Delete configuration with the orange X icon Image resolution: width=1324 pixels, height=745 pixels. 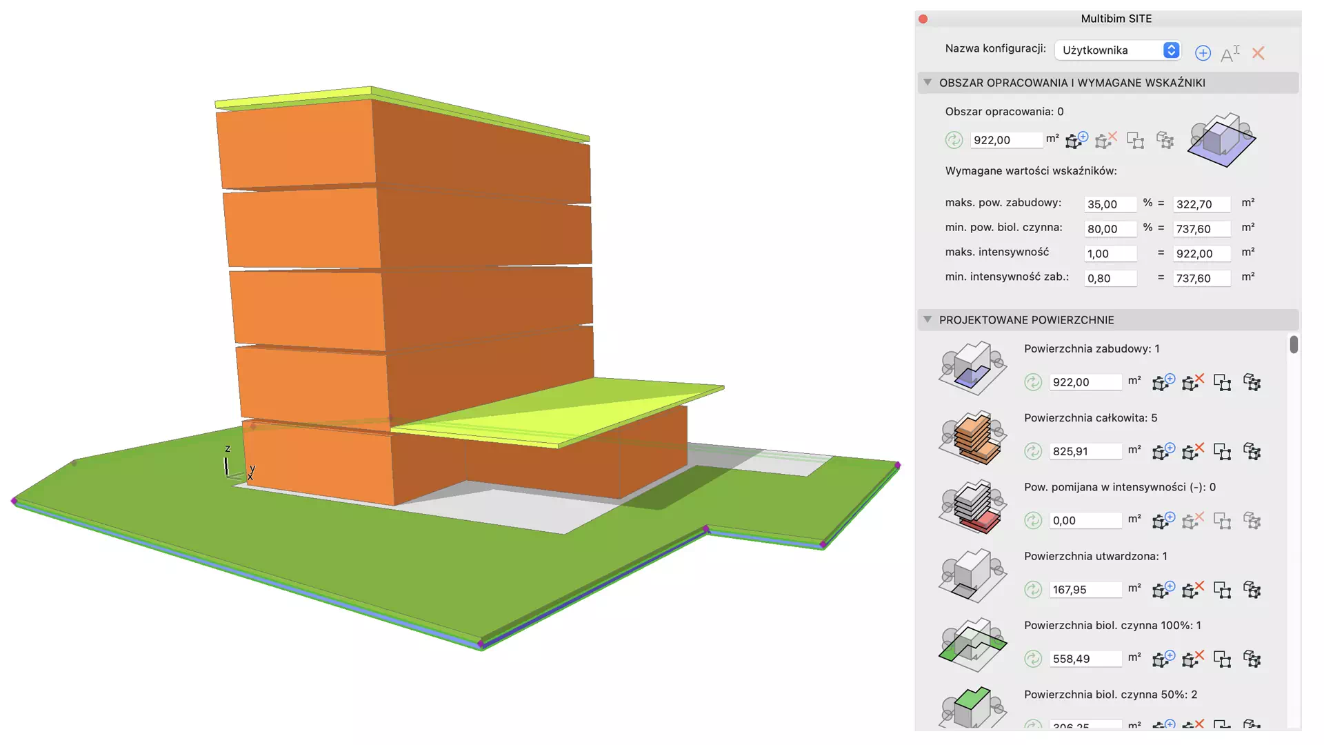(x=1258, y=53)
